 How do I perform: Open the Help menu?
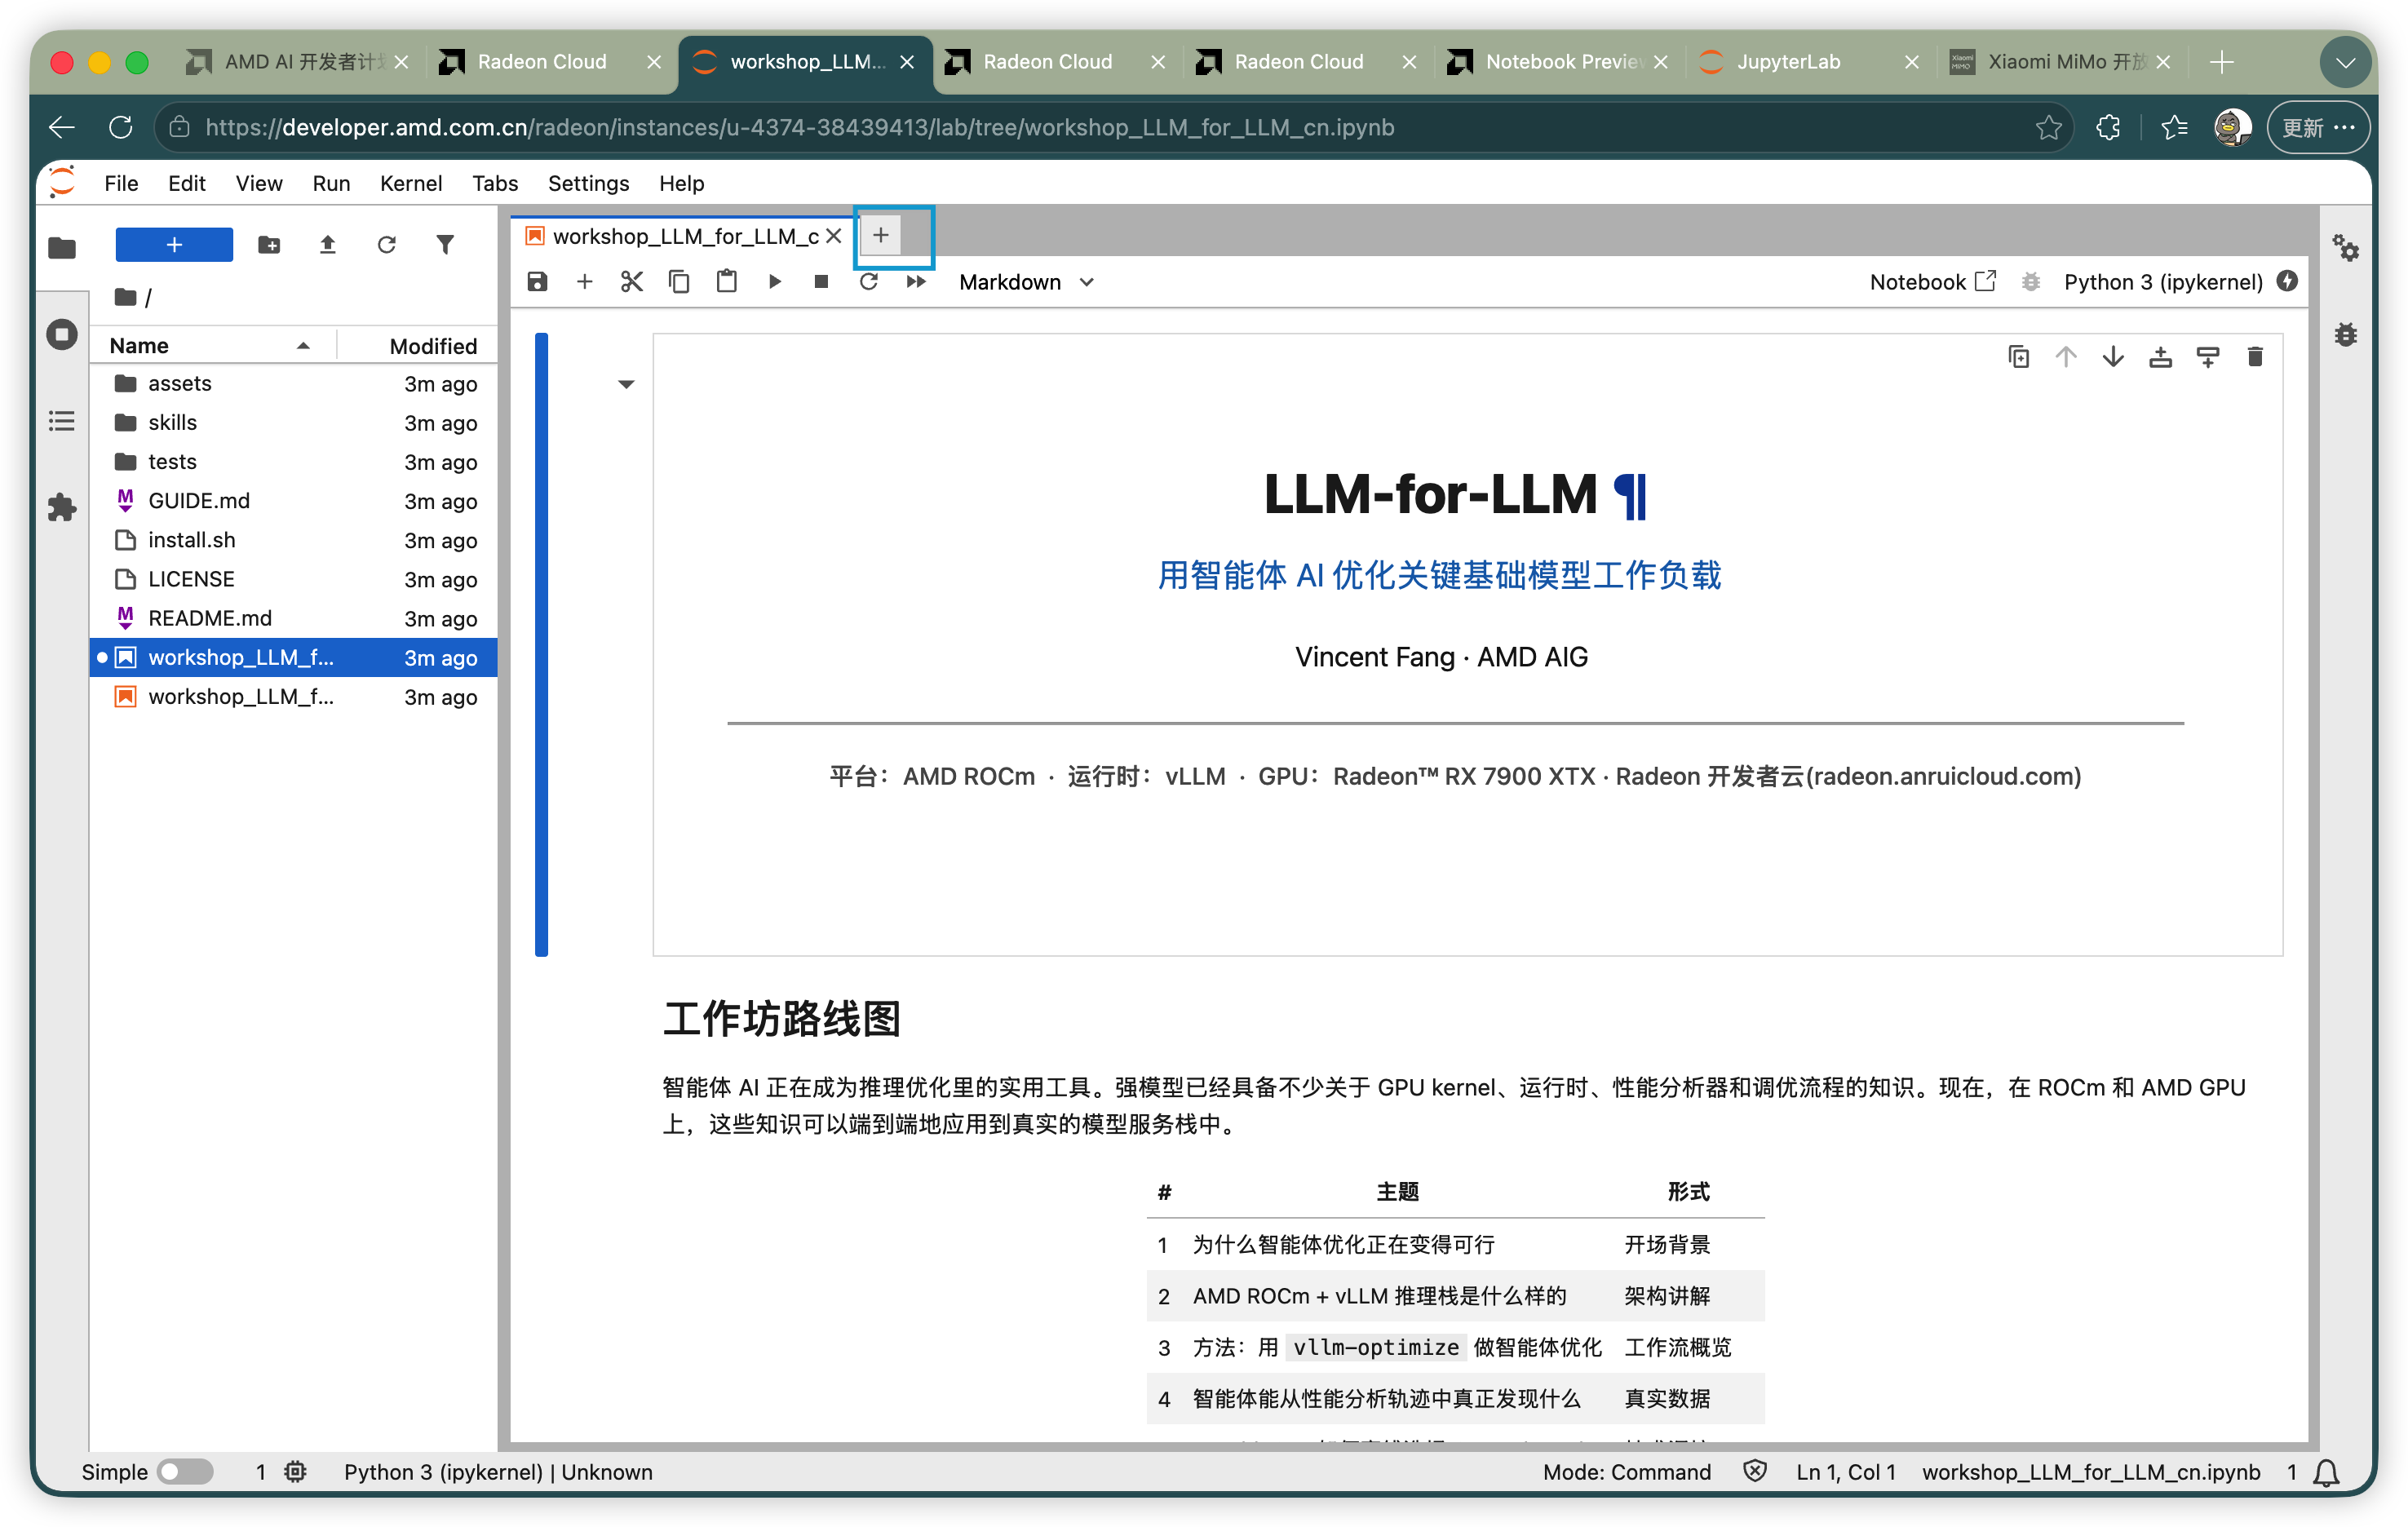681,183
